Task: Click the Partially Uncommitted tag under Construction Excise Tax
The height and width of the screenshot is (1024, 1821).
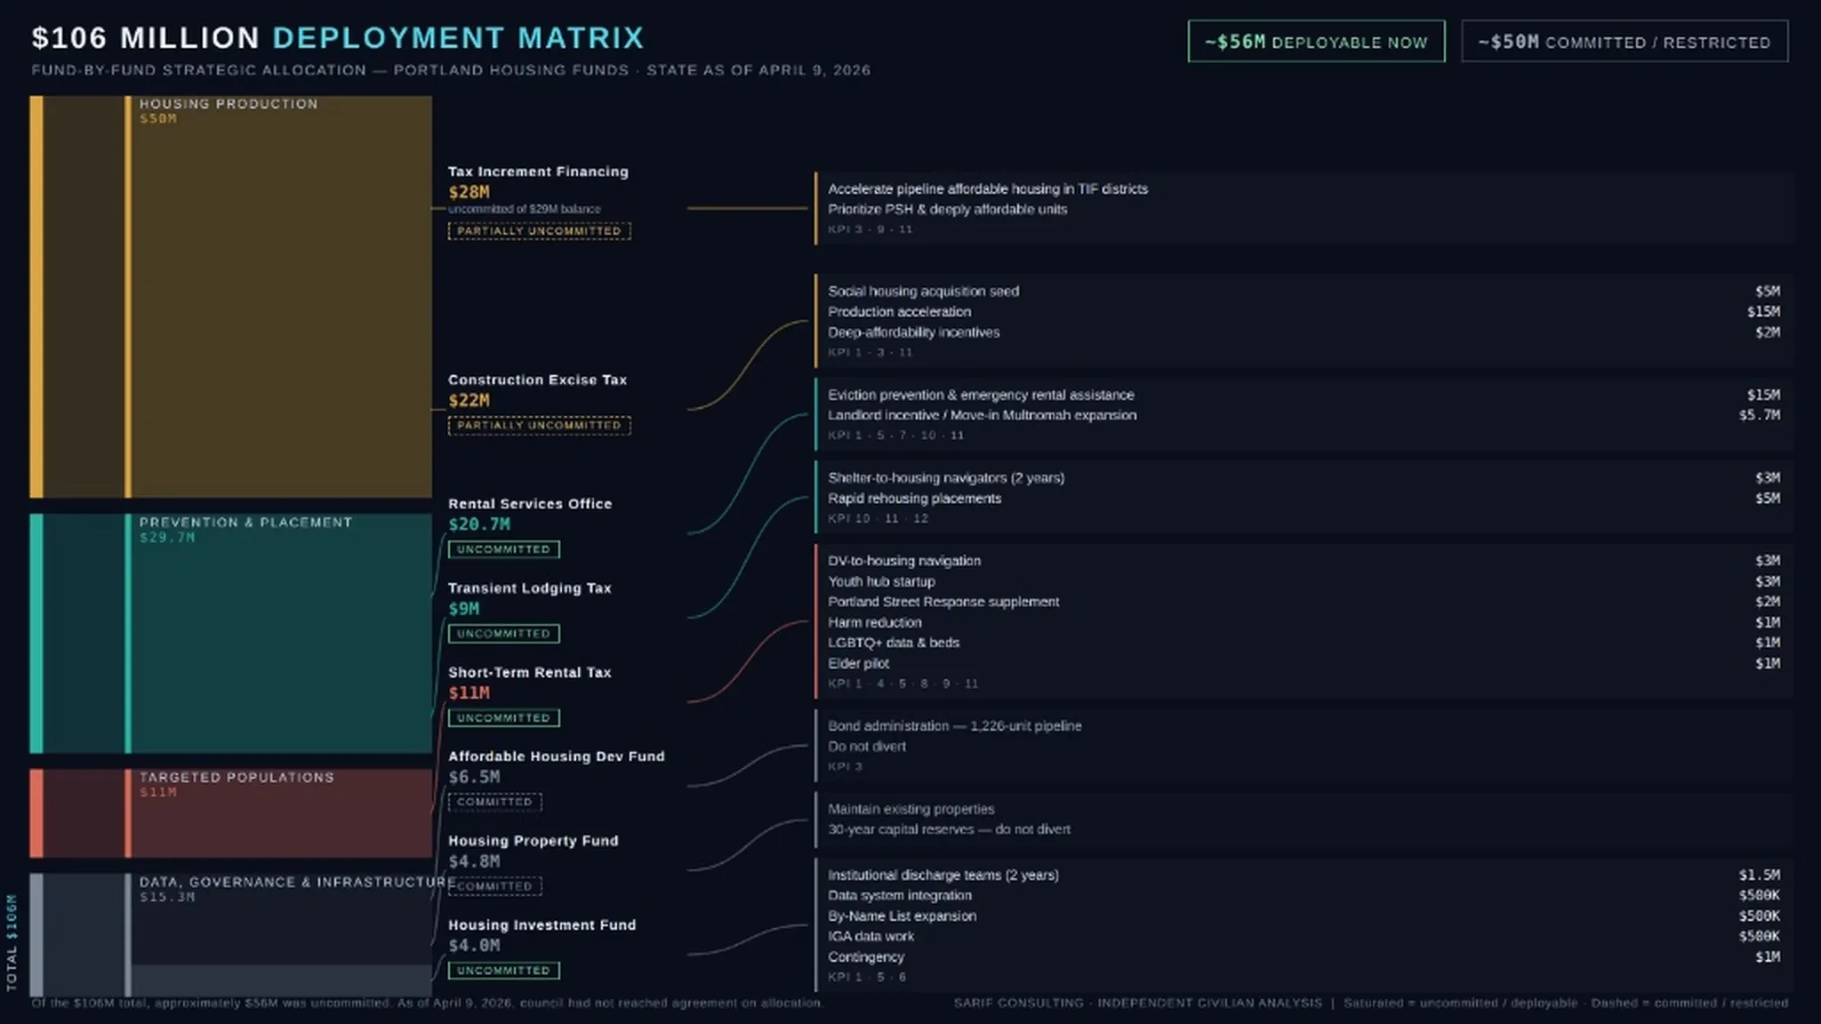Action: pyautogui.click(x=539, y=426)
